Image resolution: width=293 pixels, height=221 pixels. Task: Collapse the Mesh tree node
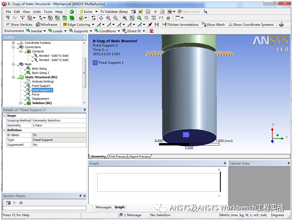(x=13, y=64)
